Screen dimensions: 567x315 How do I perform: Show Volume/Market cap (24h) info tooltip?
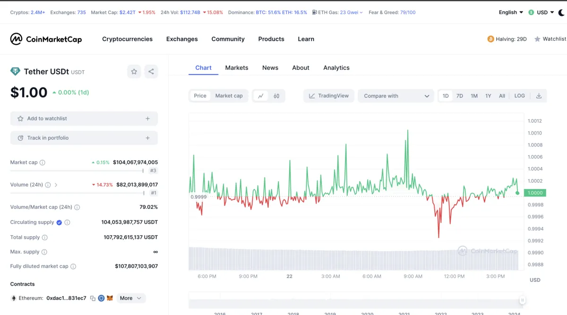coord(77,207)
